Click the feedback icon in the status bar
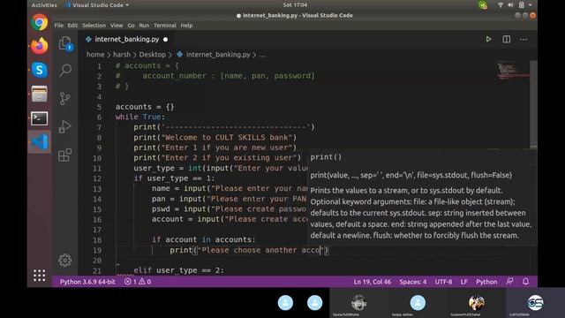Viewport: 565px width, 318px height. click(509, 282)
